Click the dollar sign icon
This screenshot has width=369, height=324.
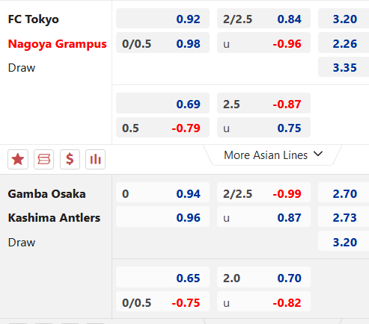pos(70,159)
